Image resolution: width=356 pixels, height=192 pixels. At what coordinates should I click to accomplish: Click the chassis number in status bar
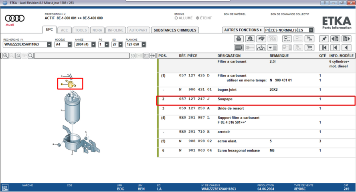tap(218, 189)
